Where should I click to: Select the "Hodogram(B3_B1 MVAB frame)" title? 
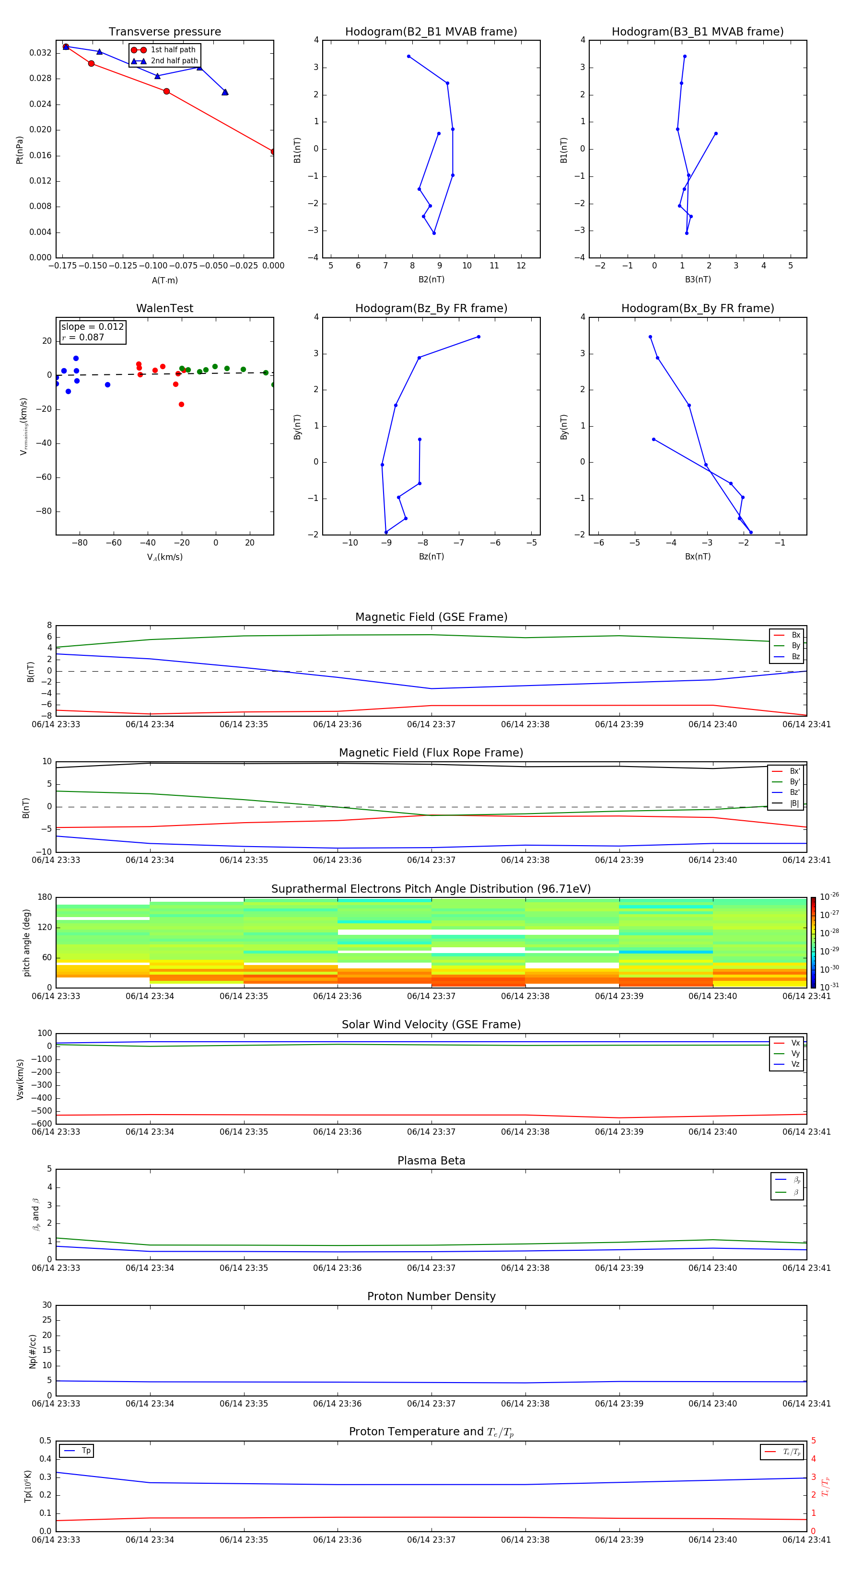coord(698,32)
